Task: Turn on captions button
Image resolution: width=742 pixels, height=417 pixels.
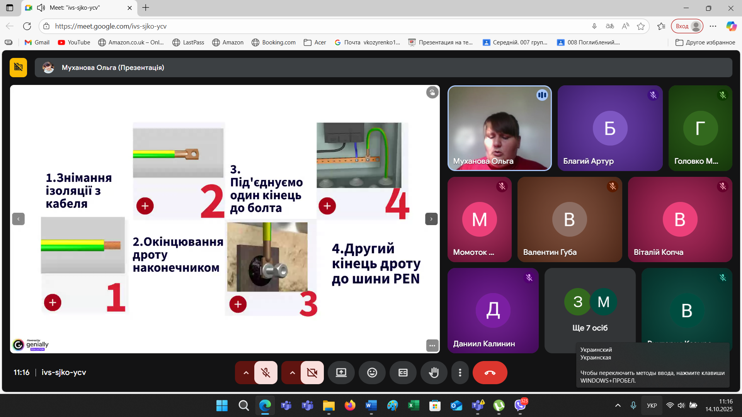Action: point(403,373)
